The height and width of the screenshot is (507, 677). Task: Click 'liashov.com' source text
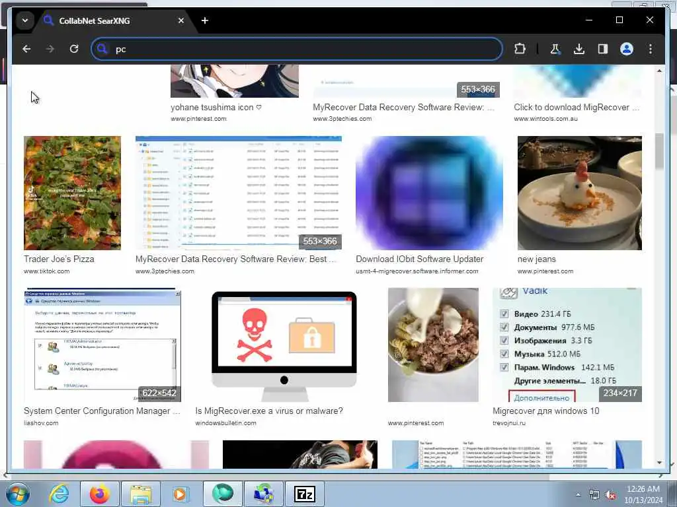[41, 423]
